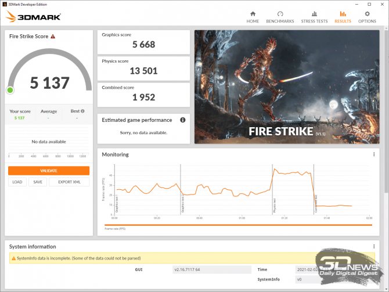Open the Stress Tests chart icon
This screenshot has height=292, width=389.
(x=314, y=14)
